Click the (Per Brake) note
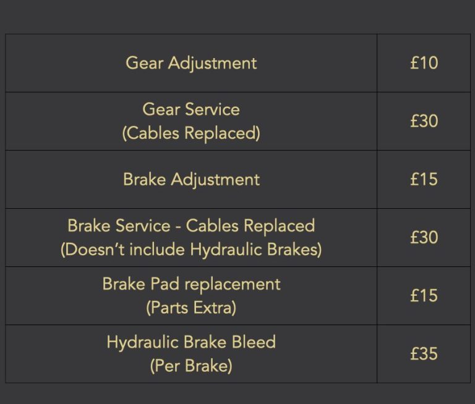The height and width of the screenshot is (404, 475). (x=191, y=366)
